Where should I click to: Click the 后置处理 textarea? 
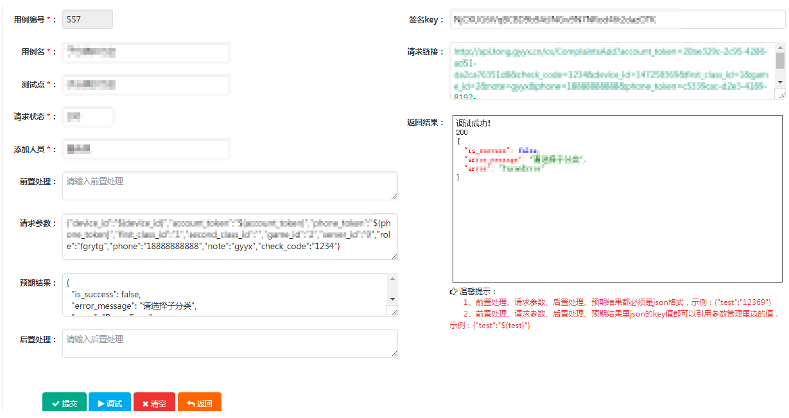pos(230,343)
